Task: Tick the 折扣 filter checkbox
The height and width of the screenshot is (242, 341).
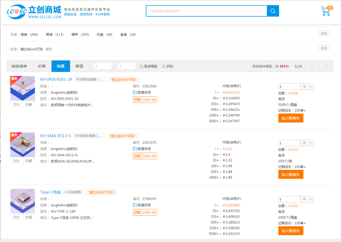Action: click(x=164, y=66)
